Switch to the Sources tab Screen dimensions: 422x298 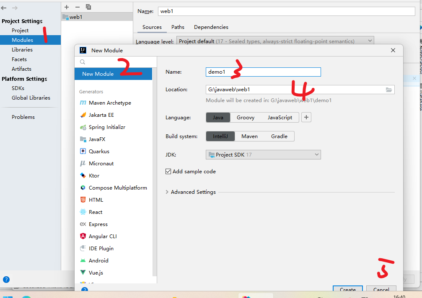pyautogui.click(x=152, y=27)
